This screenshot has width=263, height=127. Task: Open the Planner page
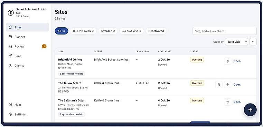[x=27, y=37]
